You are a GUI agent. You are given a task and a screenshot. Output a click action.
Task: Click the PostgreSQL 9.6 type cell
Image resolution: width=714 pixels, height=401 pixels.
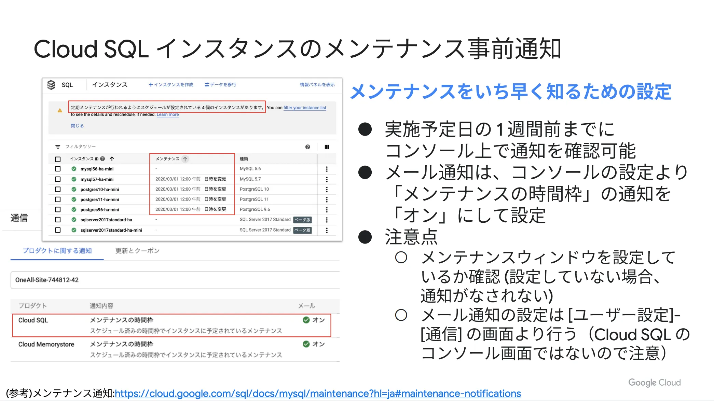(x=255, y=209)
